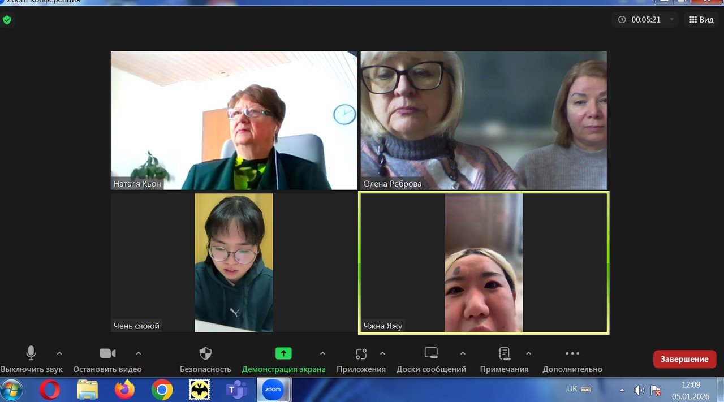
Task: Open the Security (Безопасность) shield icon
Action: coord(205,354)
